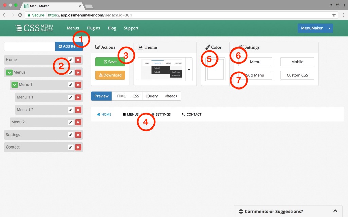The width and height of the screenshot is (348, 217).
Task: Delete the Settings menu item
Action: click(x=78, y=135)
